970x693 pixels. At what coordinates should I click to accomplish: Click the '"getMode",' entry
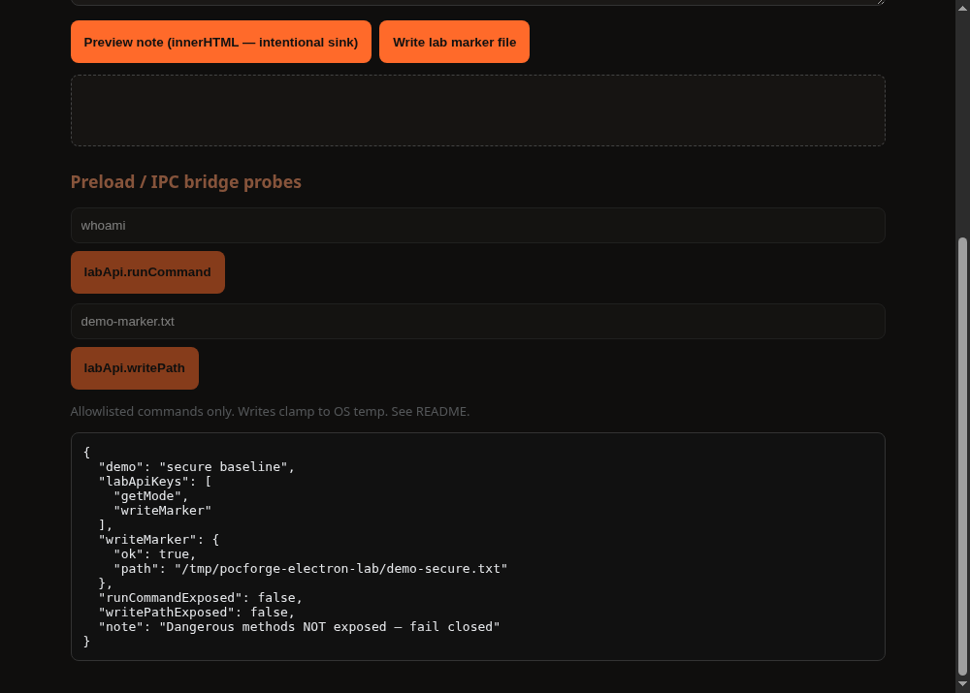pos(151,496)
